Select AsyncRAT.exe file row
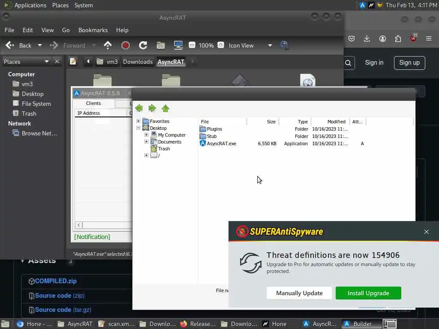This screenshot has width=439, height=329. click(x=282, y=144)
